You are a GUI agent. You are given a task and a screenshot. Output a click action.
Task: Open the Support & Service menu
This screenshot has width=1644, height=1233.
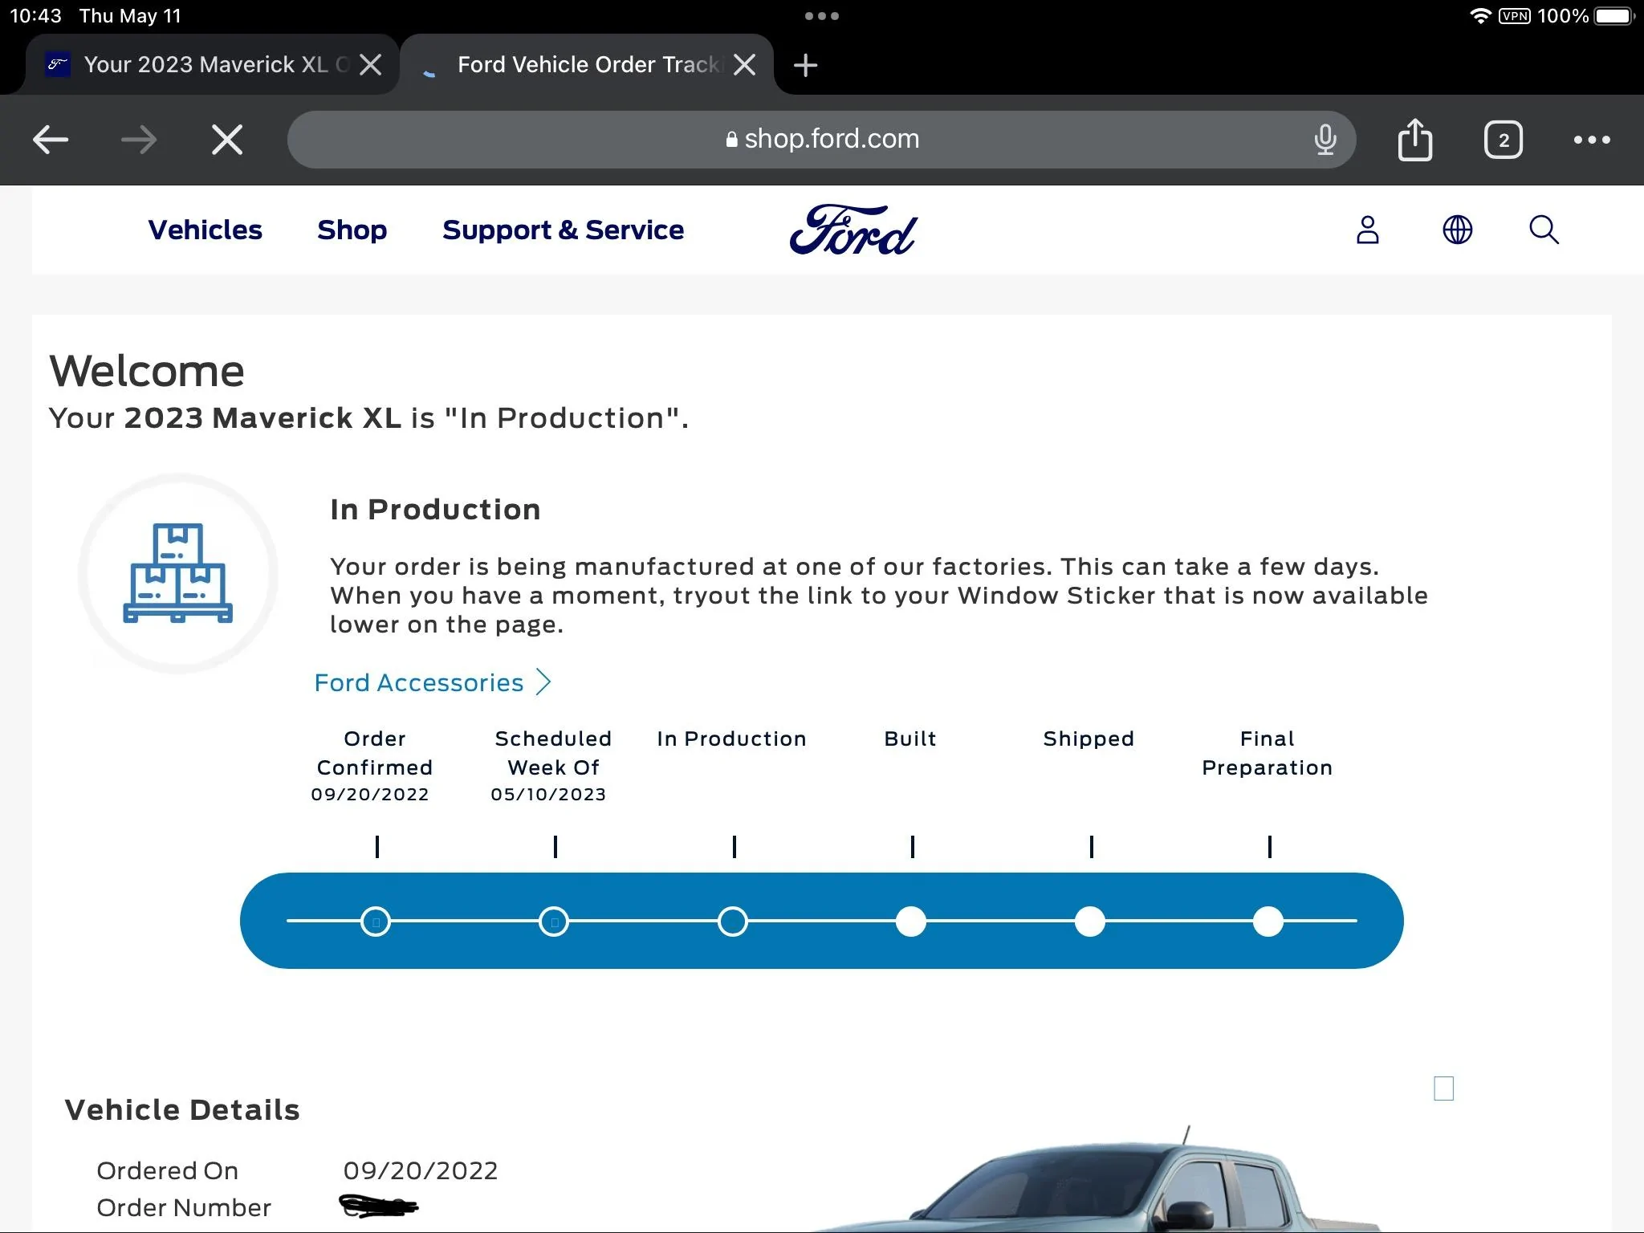pos(563,230)
